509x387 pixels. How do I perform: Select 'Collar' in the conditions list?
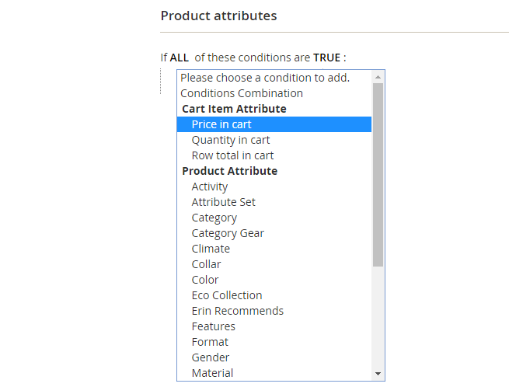207,264
